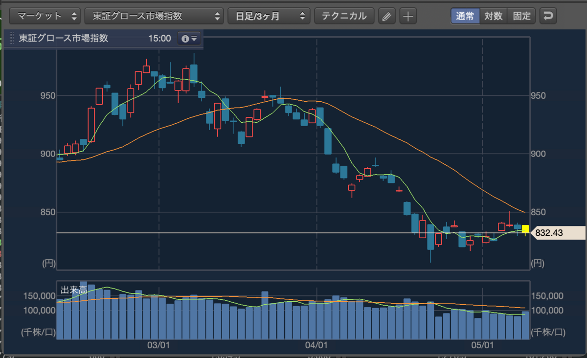This screenshot has width=587, height=358.
Task: Switch to 通常 scale mode
Action: click(465, 16)
